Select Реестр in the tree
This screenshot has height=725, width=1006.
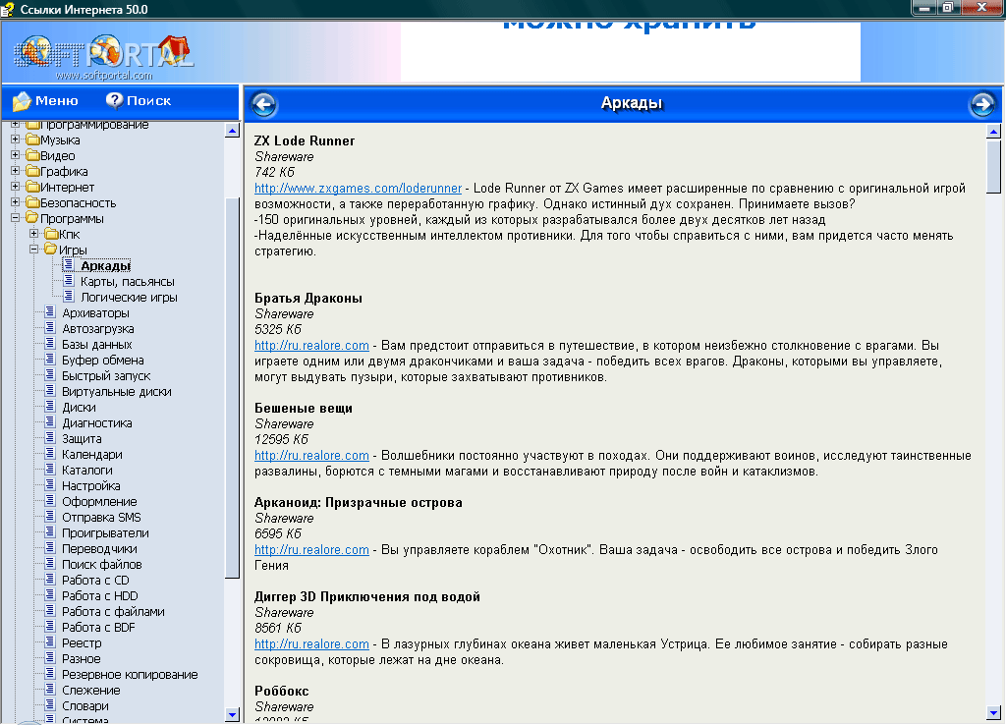tap(82, 642)
